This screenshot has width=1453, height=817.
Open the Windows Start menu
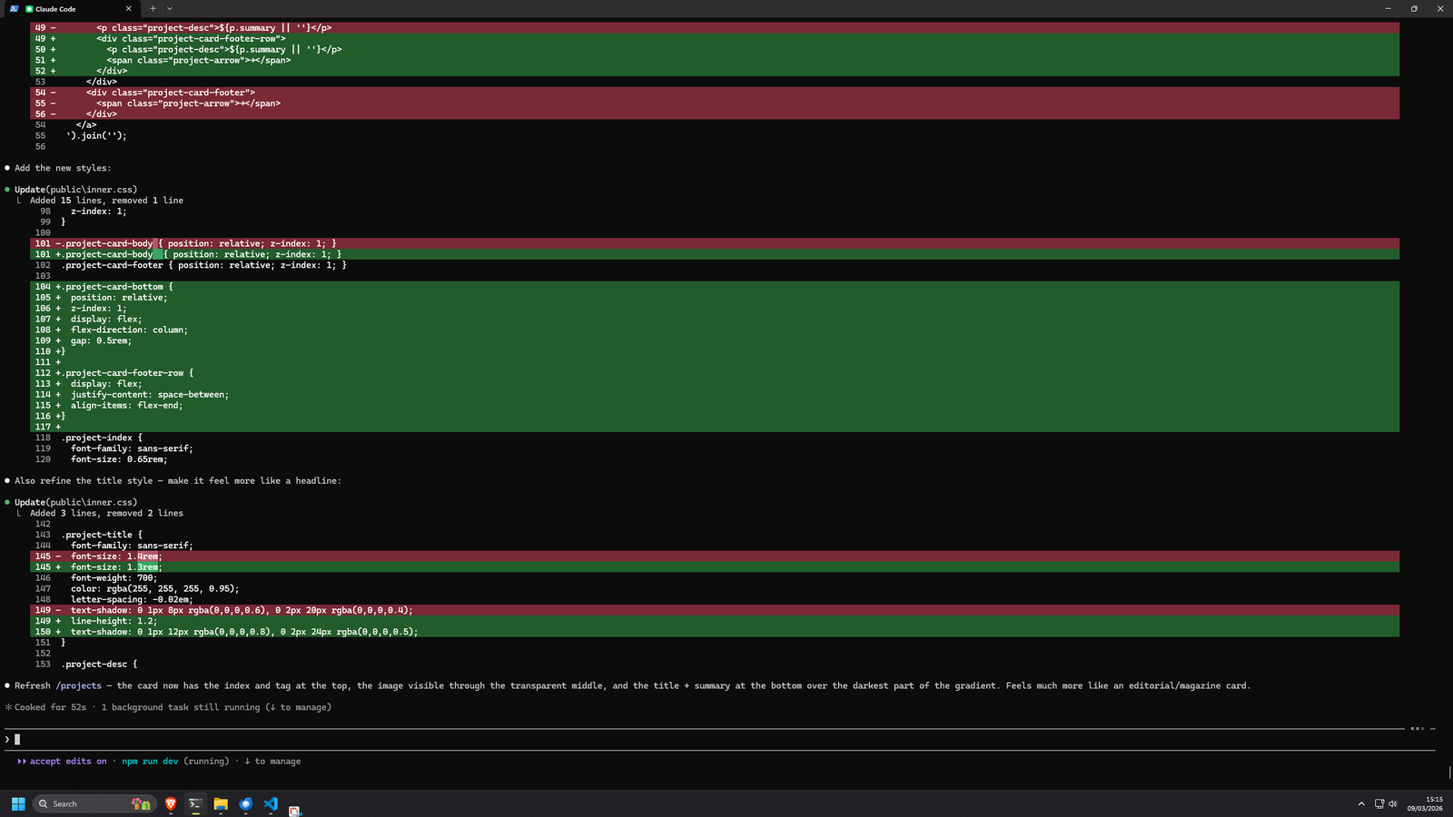(x=18, y=804)
